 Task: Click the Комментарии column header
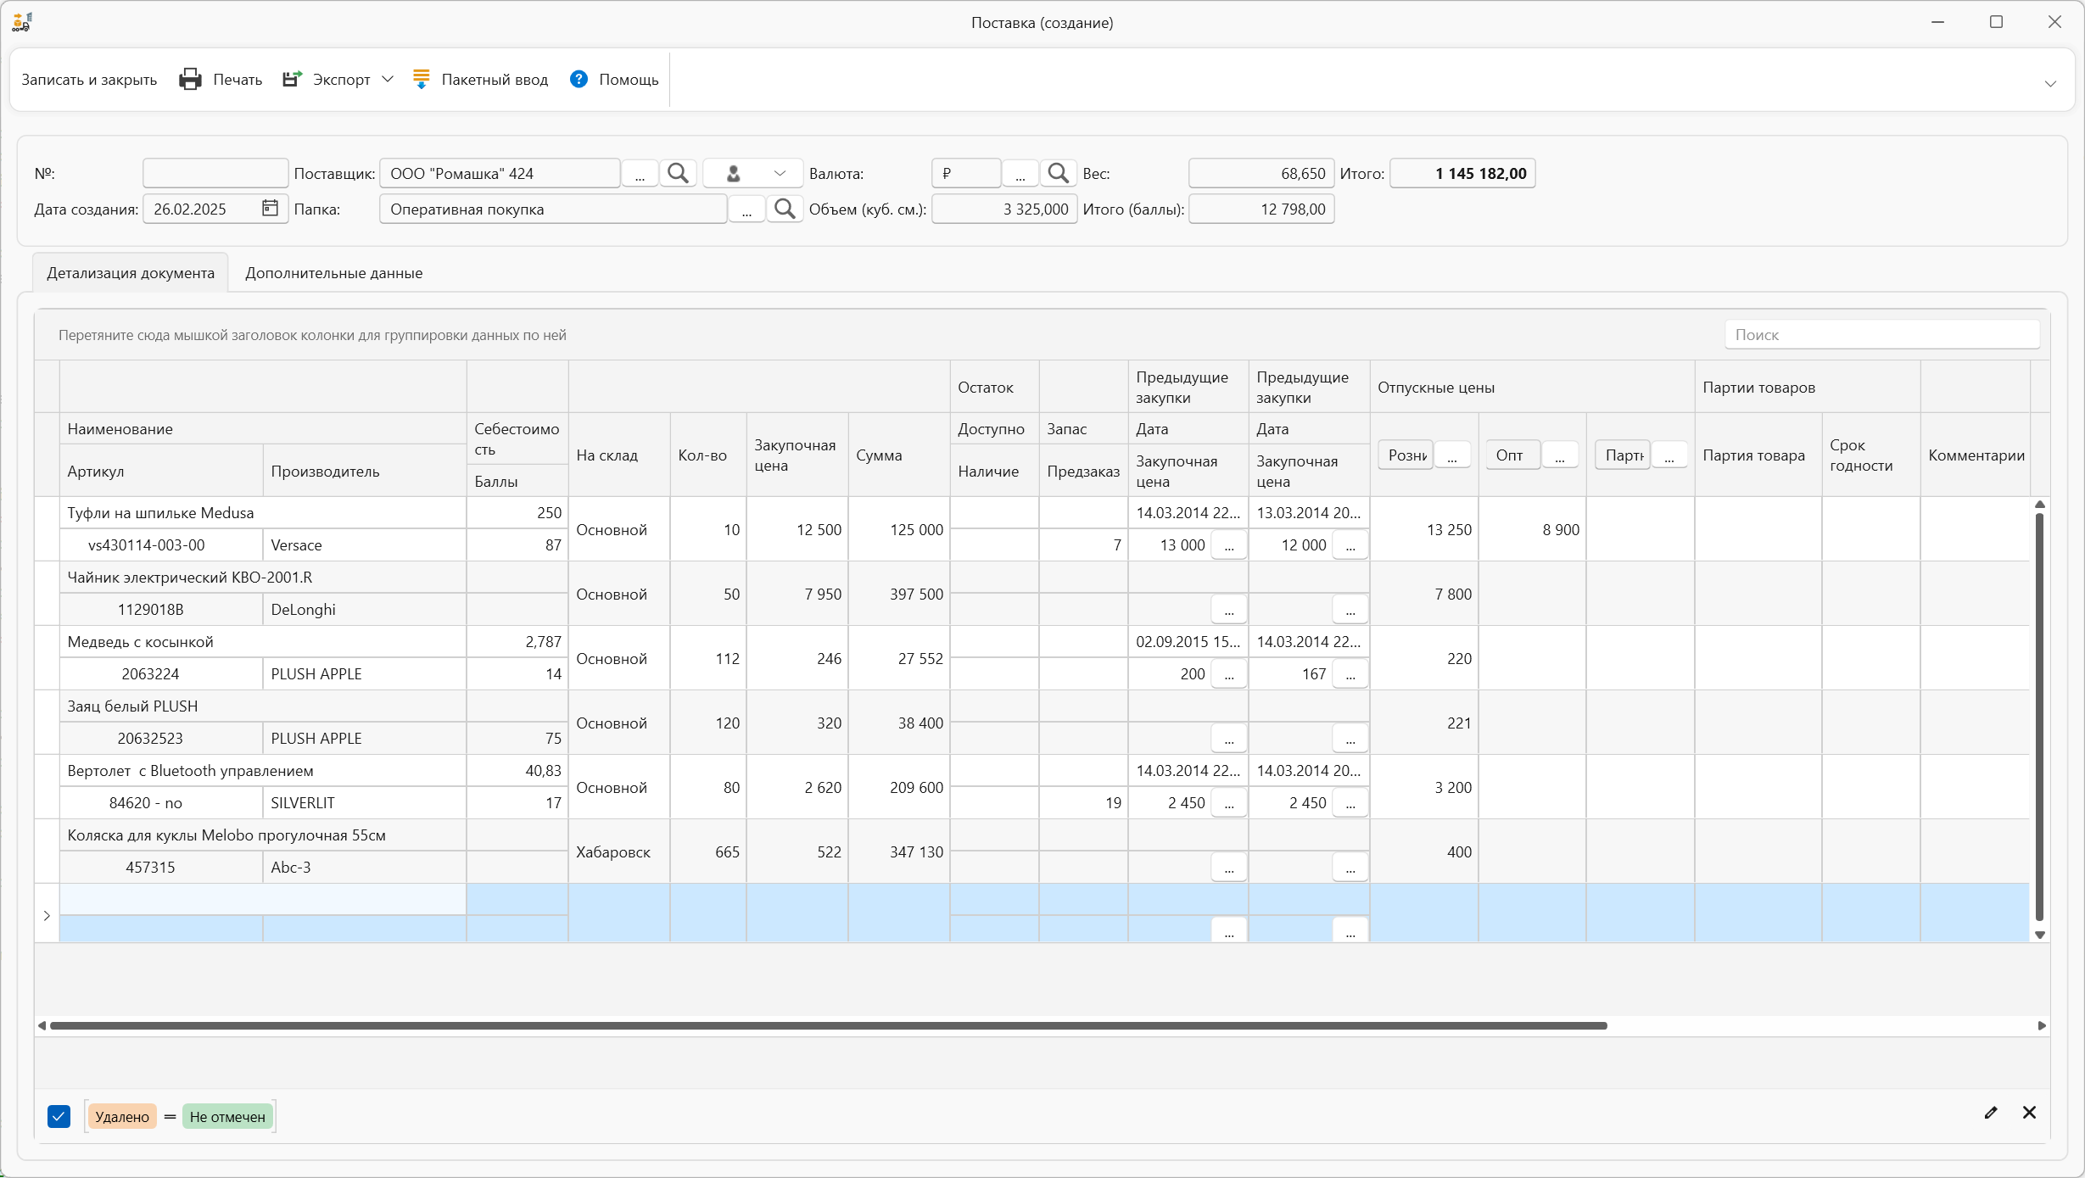click(x=1976, y=455)
